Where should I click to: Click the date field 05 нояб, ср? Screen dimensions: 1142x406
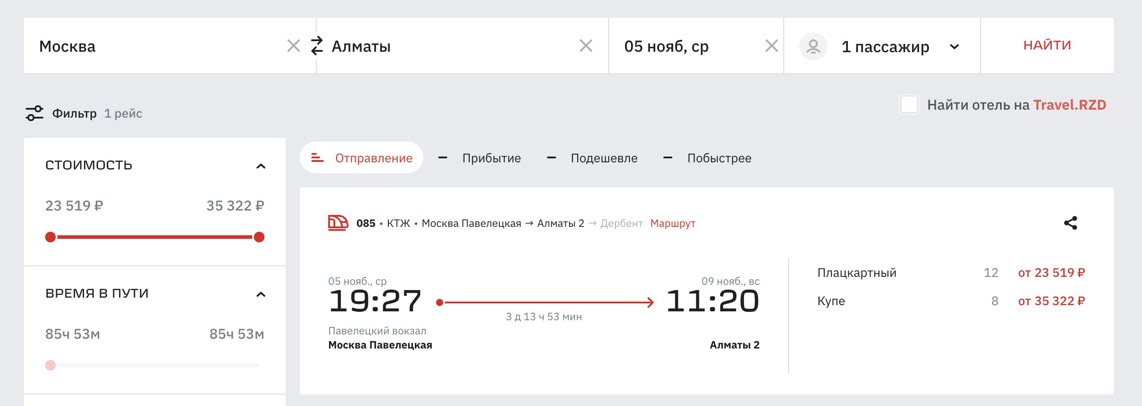[x=667, y=46]
